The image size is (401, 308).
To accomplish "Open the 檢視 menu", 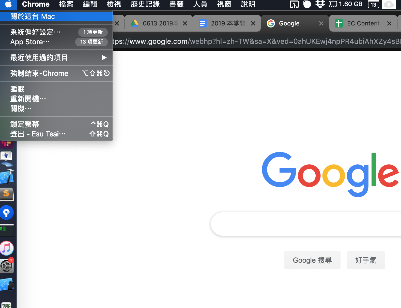I will pos(114,4).
